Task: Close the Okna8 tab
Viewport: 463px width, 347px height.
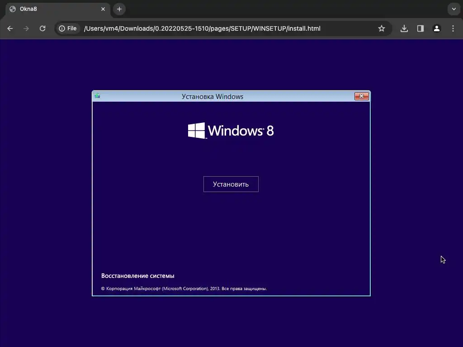Action: (x=103, y=9)
